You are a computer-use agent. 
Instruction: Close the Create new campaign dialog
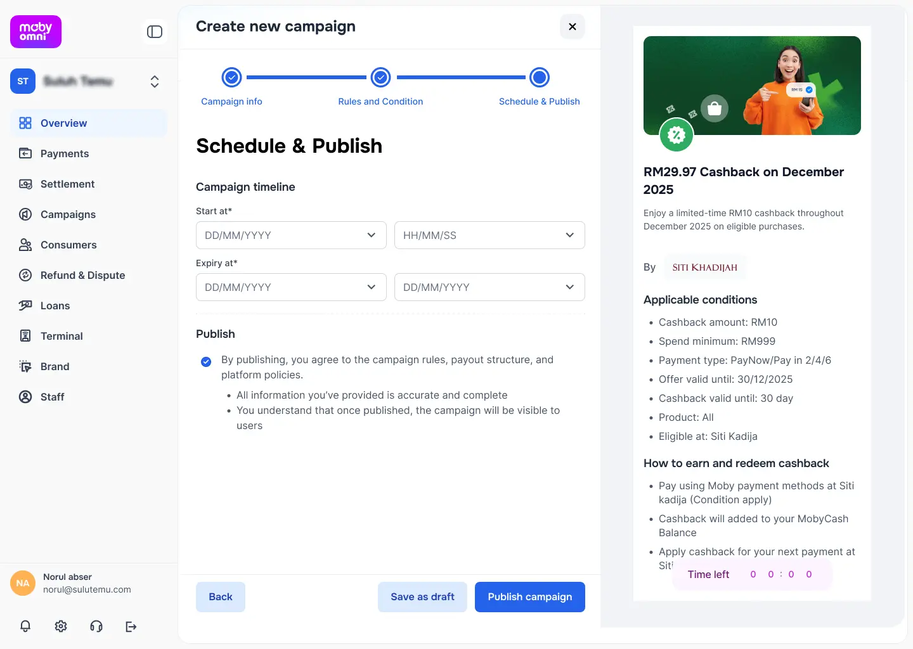click(572, 27)
